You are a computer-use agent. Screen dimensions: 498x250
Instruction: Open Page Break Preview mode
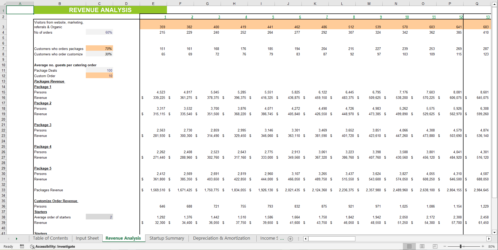(x=435, y=246)
